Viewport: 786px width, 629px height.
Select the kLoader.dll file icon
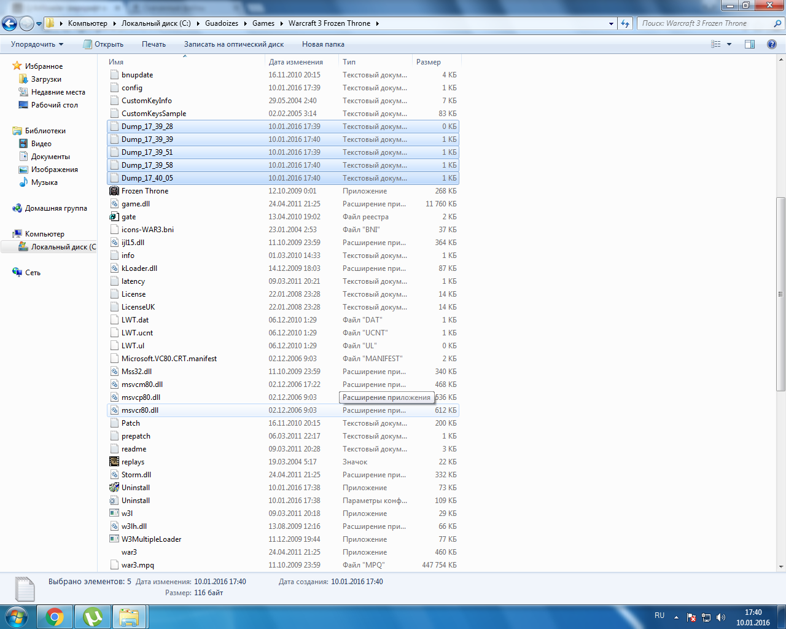point(114,268)
